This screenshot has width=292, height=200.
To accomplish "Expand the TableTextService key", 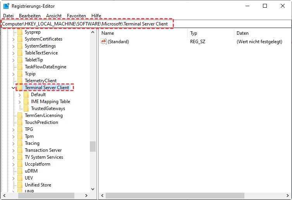I will click(14, 53).
